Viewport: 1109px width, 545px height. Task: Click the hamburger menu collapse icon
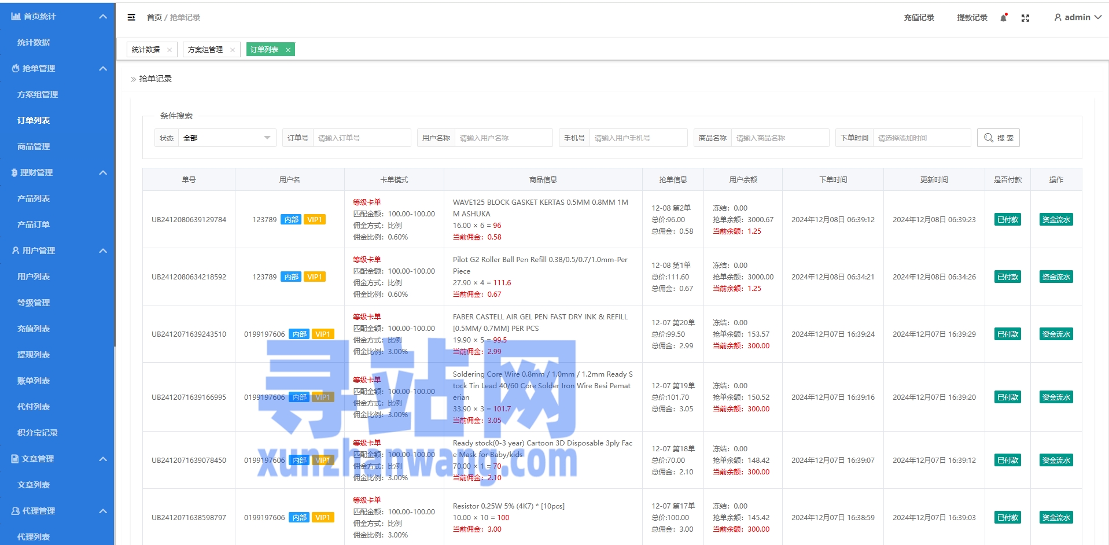coord(131,17)
